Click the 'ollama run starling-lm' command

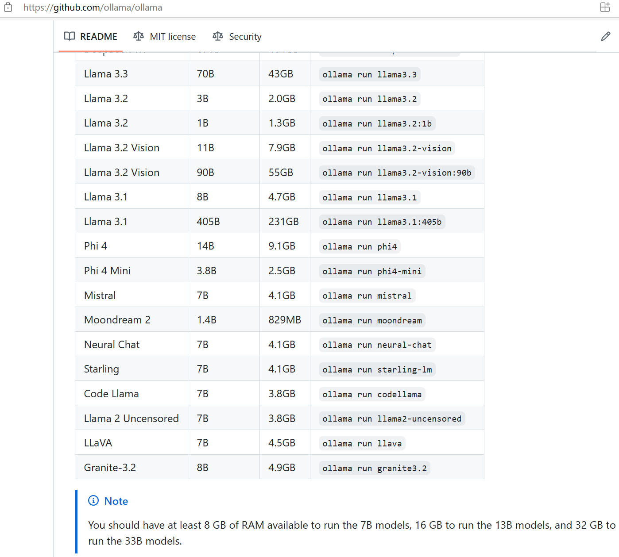[377, 369]
